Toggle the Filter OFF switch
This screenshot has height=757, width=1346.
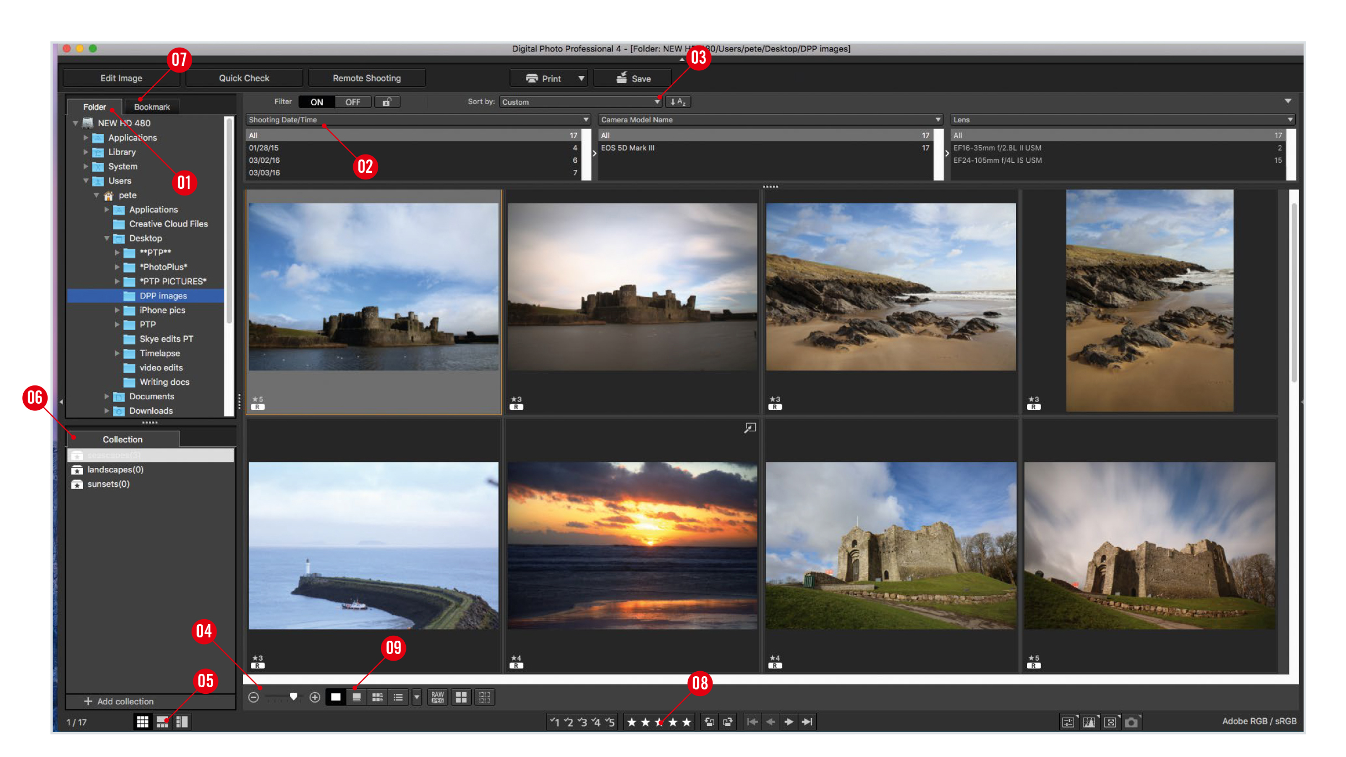(x=352, y=102)
